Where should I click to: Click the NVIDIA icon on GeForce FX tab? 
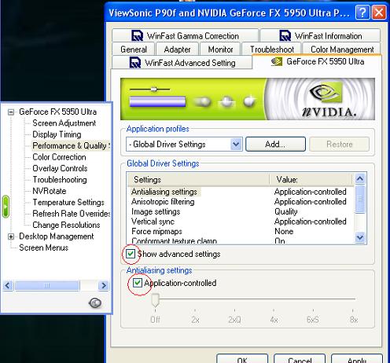click(277, 61)
